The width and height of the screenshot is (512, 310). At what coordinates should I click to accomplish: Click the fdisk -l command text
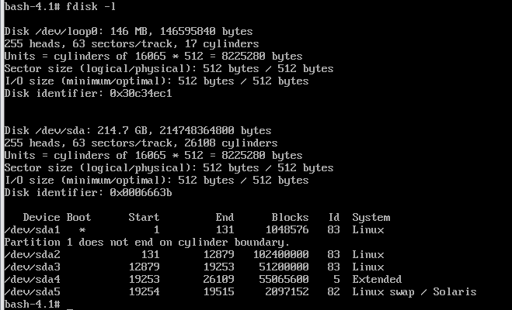click(x=91, y=6)
